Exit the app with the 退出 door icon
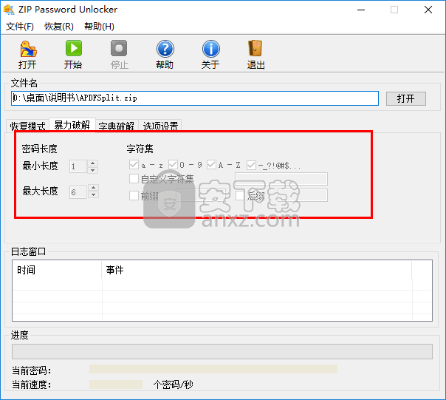The image size is (446, 400). click(255, 49)
